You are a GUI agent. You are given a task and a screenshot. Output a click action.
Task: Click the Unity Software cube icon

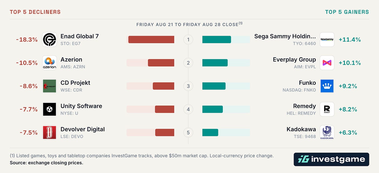49,109
